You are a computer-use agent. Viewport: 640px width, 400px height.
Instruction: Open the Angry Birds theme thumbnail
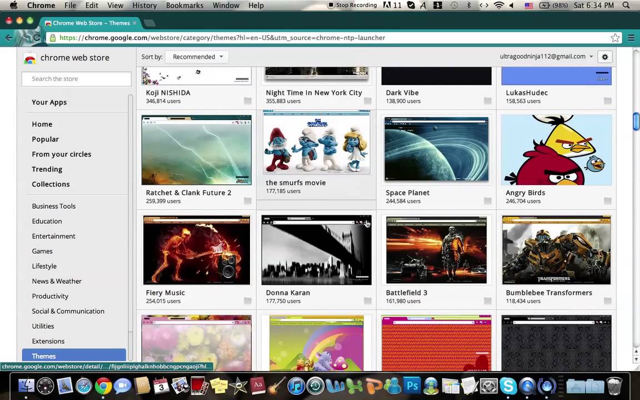point(556,150)
